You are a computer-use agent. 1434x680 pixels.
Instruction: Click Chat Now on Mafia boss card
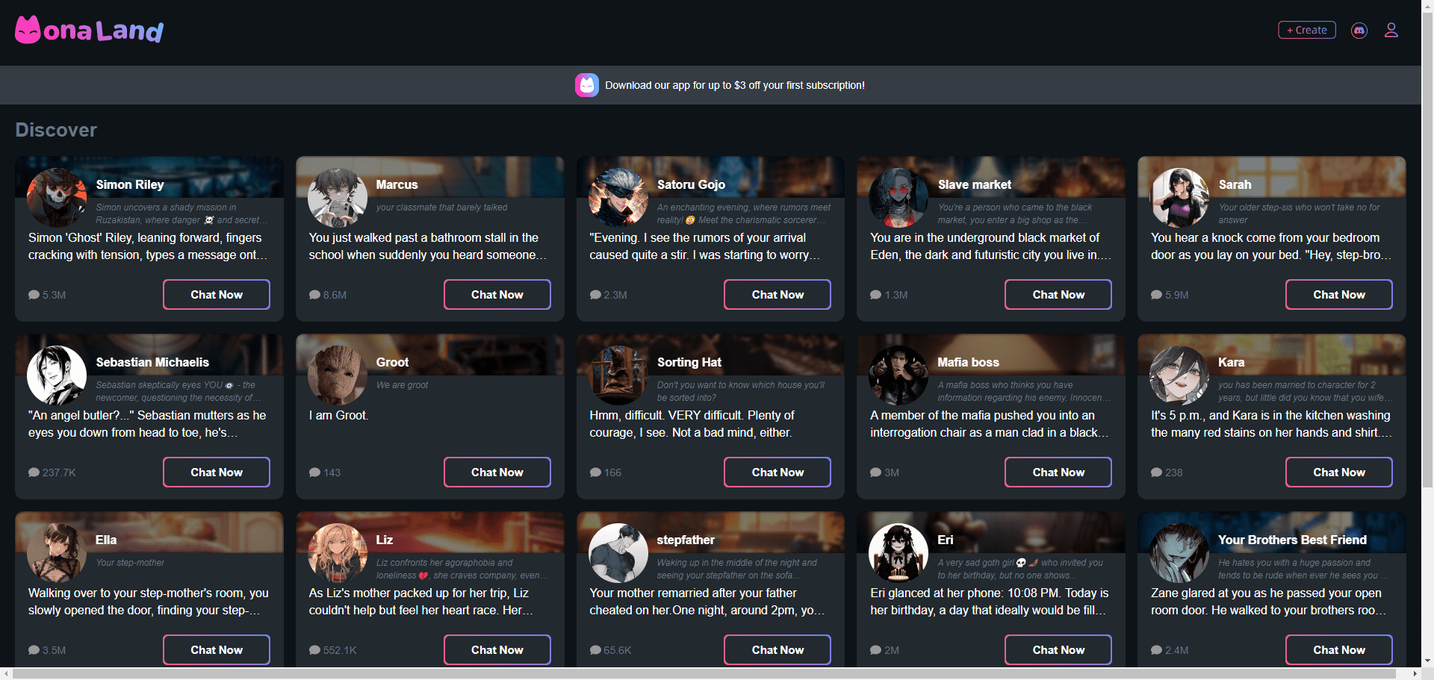(x=1058, y=472)
